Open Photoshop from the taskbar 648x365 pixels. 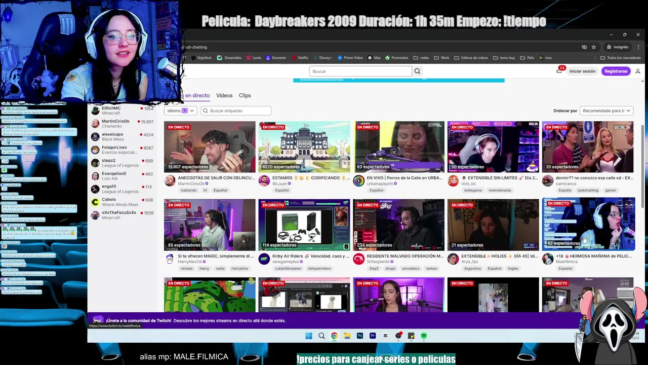coord(360,336)
